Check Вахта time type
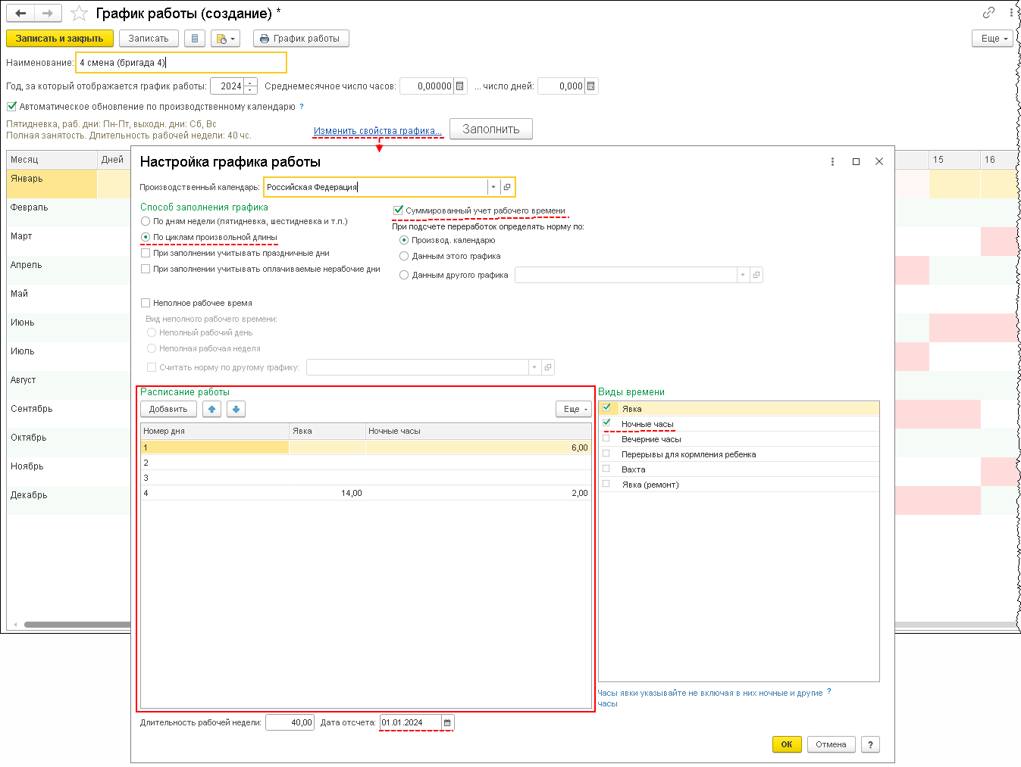Viewport: 1021px width, 767px height. (x=606, y=469)
